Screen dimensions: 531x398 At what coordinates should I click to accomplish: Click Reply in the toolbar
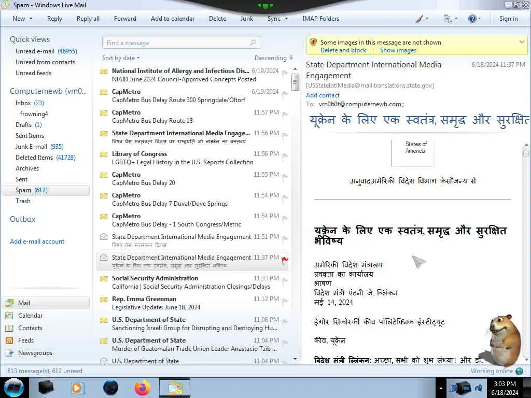[x=54, y=19]
